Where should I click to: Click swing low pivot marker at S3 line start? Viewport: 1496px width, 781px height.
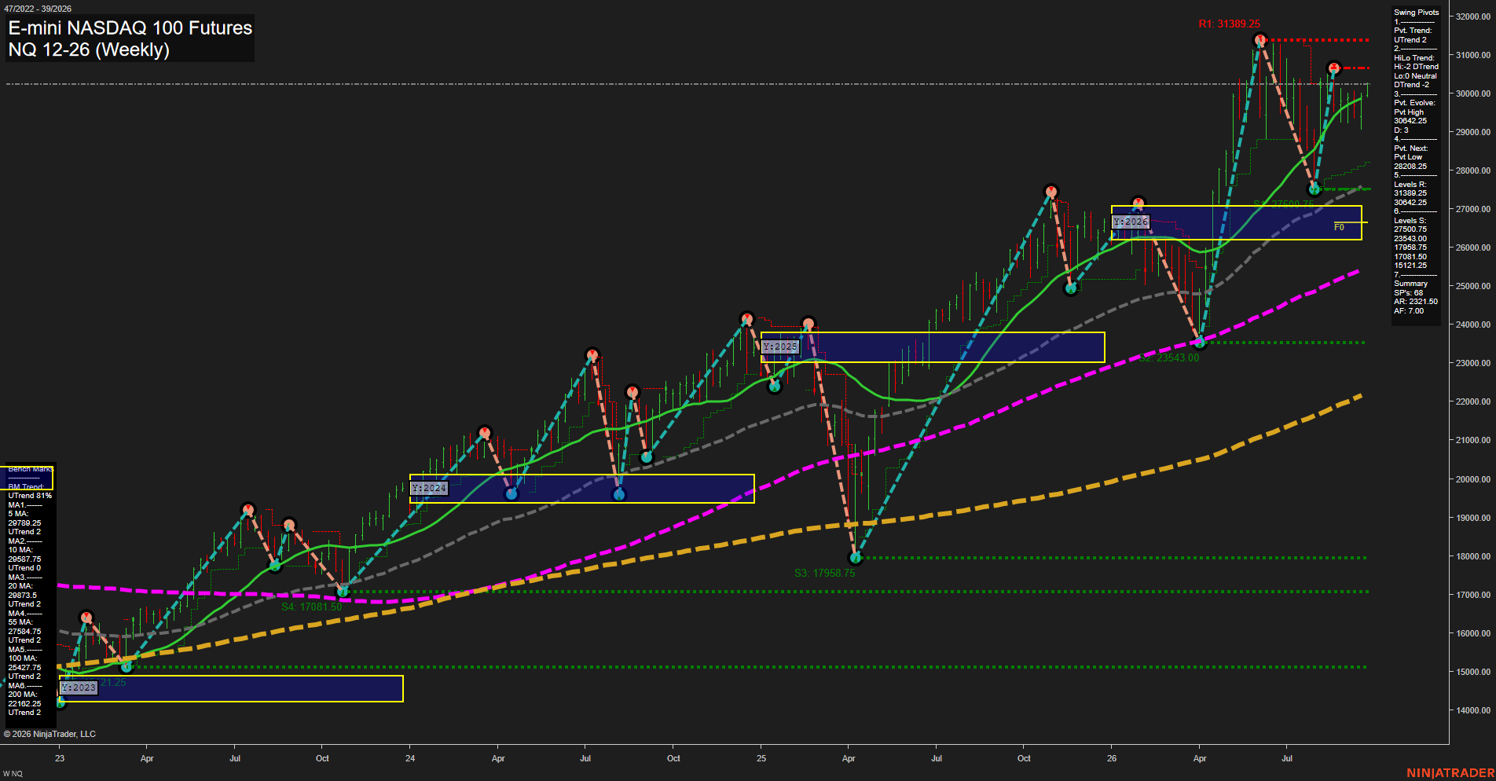pyautogui.click(x=856, y=558)
